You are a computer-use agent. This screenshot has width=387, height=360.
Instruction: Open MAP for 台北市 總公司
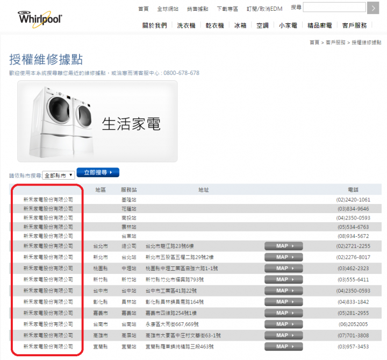tap(284, 246)
